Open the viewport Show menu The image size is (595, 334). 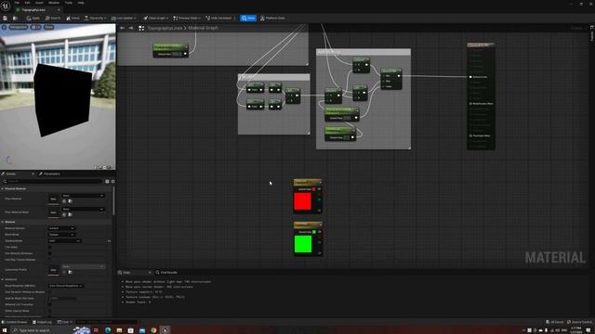(x=48, y=27)
